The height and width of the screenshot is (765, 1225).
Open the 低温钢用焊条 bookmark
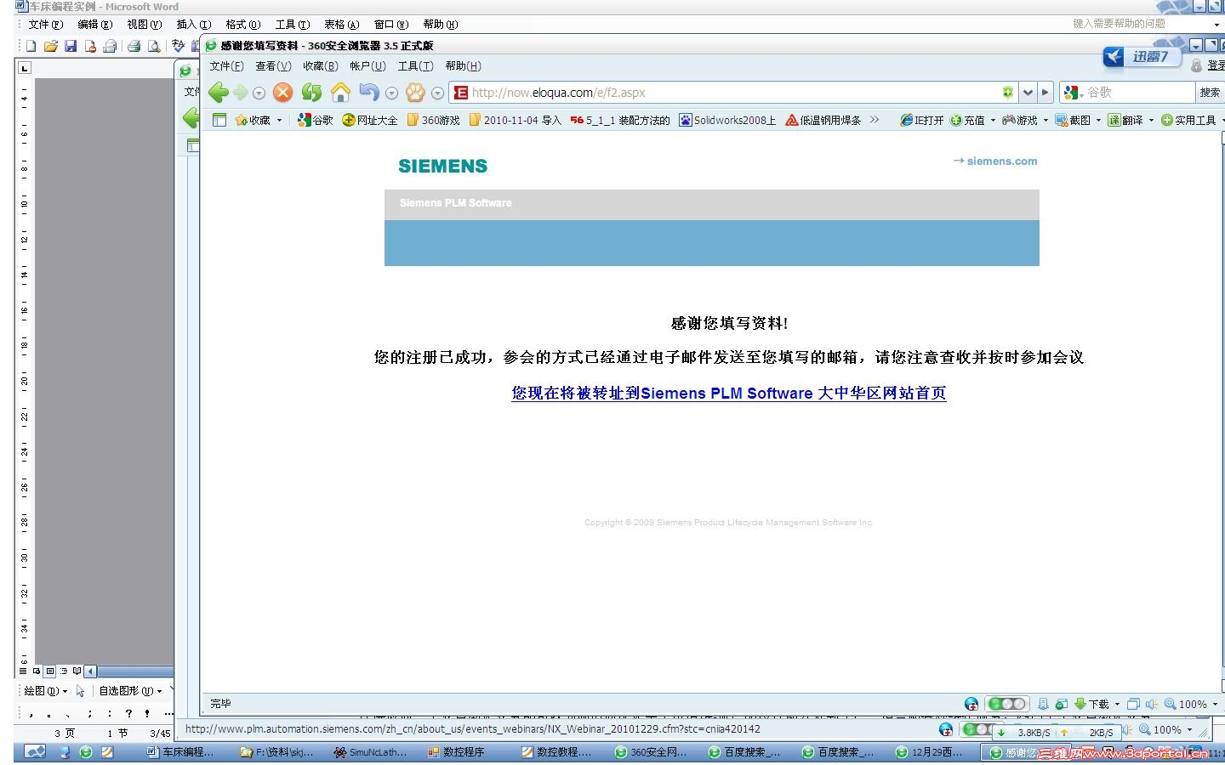pyautogui.click(x=823, y=120)
